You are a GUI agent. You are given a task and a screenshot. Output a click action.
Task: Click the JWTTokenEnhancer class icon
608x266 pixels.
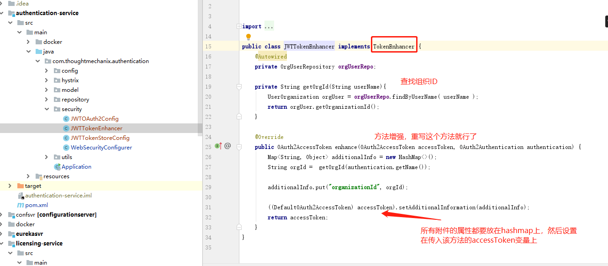tap(66, 128)
